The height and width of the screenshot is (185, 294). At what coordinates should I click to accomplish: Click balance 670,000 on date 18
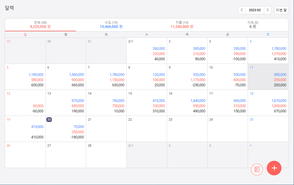(x=280, y=111)
